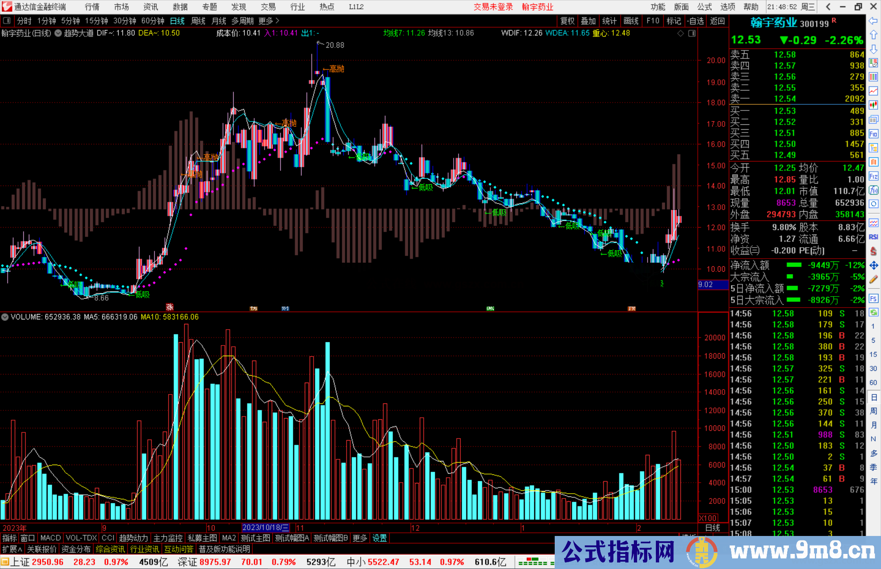This screenshot has width=881, height=569.
Task: Toggle the panel icon left of 分时
Action: click(7, 20)
